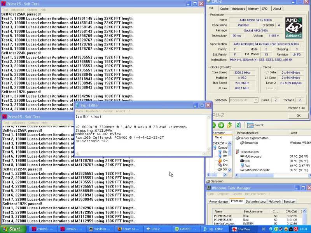Image resolution: width=311 pixels, height=233 pixels.
Task: Click EVEREST's green forward arrow icon
Action: (x=221, y=125)
